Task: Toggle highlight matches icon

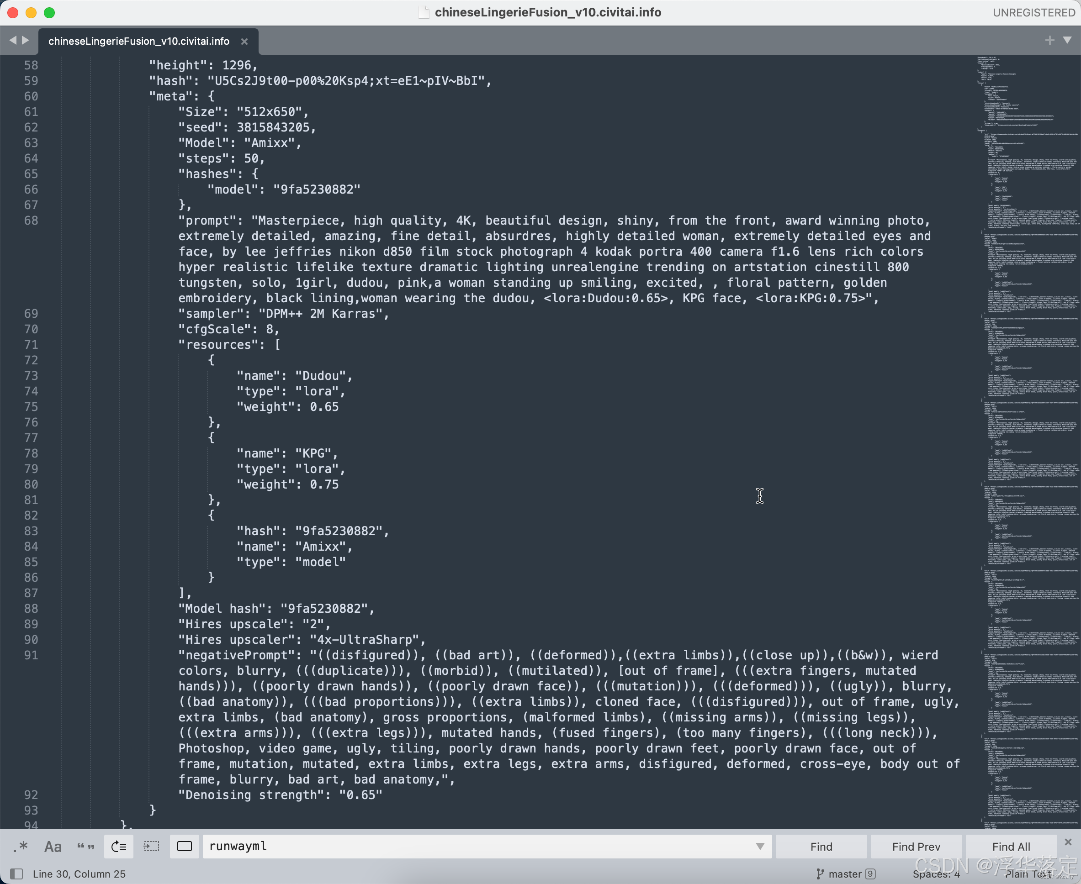Action: [185, 846]
